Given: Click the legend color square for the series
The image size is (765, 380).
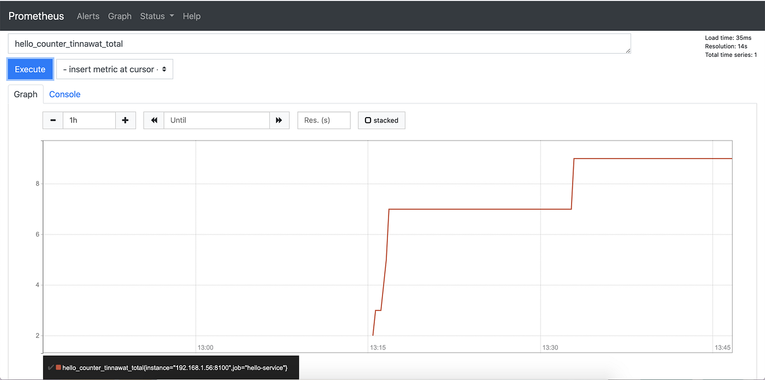Looking at the screenshot, I should click(58, 367).
